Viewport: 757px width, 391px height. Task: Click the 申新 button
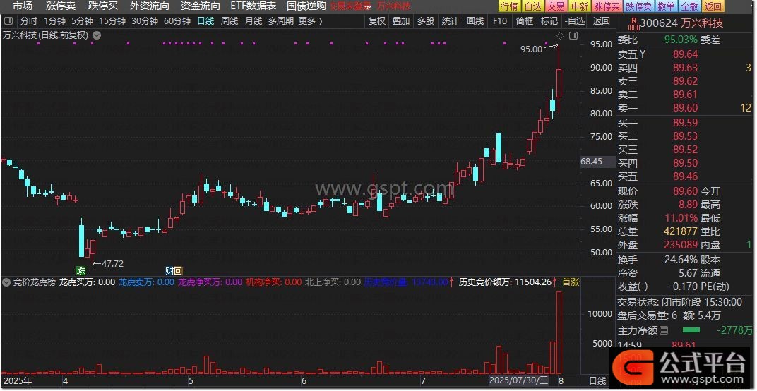click(579, 6)
